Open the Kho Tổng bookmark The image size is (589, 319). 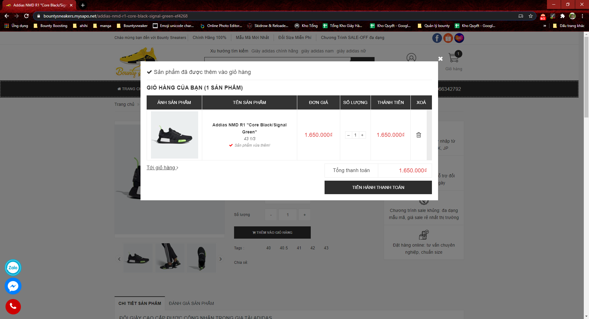tap(306, 26)
